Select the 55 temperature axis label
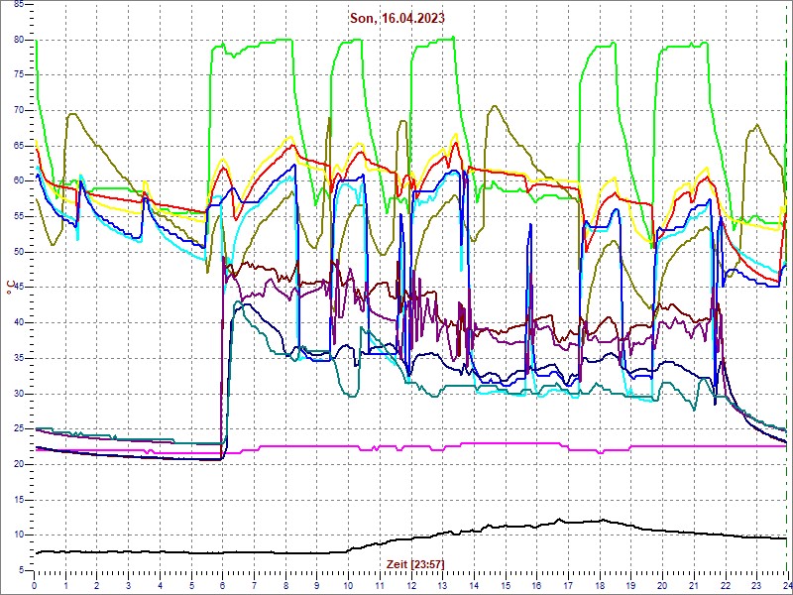 tap(19, 216)
